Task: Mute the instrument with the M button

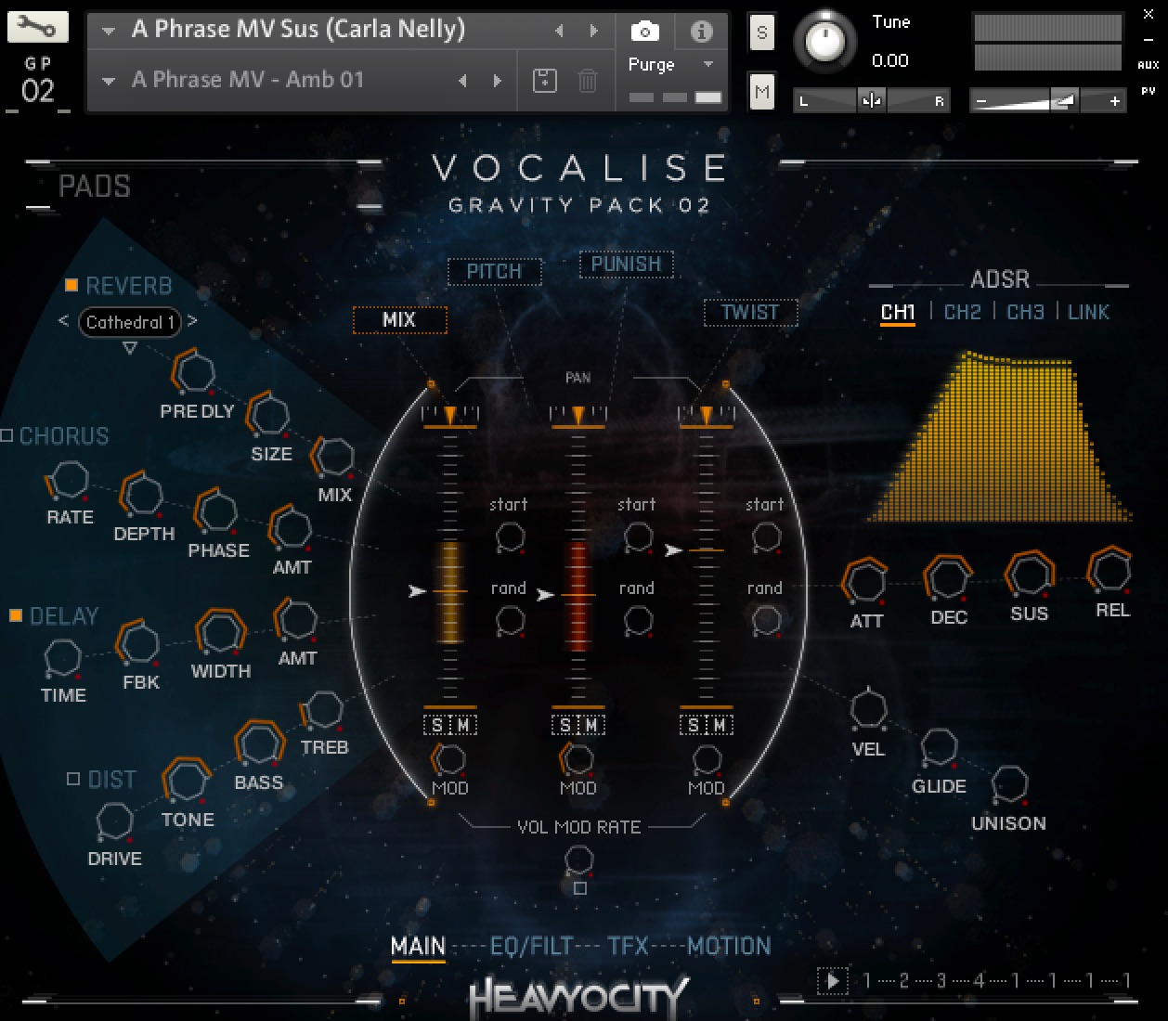Action: click(761, 91)
